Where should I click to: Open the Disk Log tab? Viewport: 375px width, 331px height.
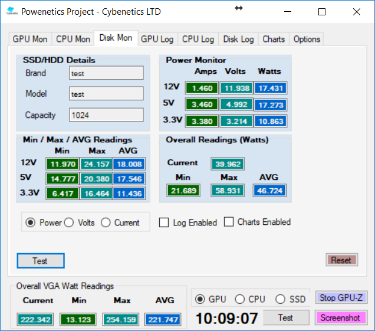(238, 39)
